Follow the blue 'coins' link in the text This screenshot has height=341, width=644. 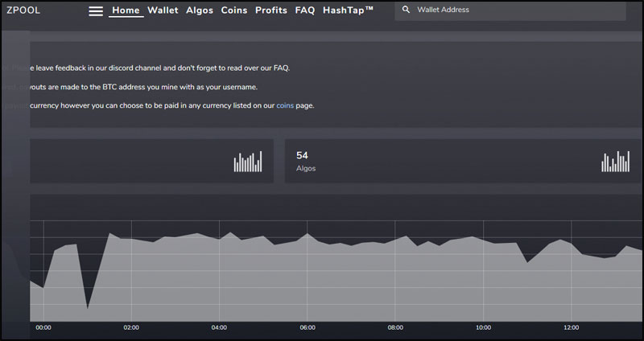tap(285, 105)
